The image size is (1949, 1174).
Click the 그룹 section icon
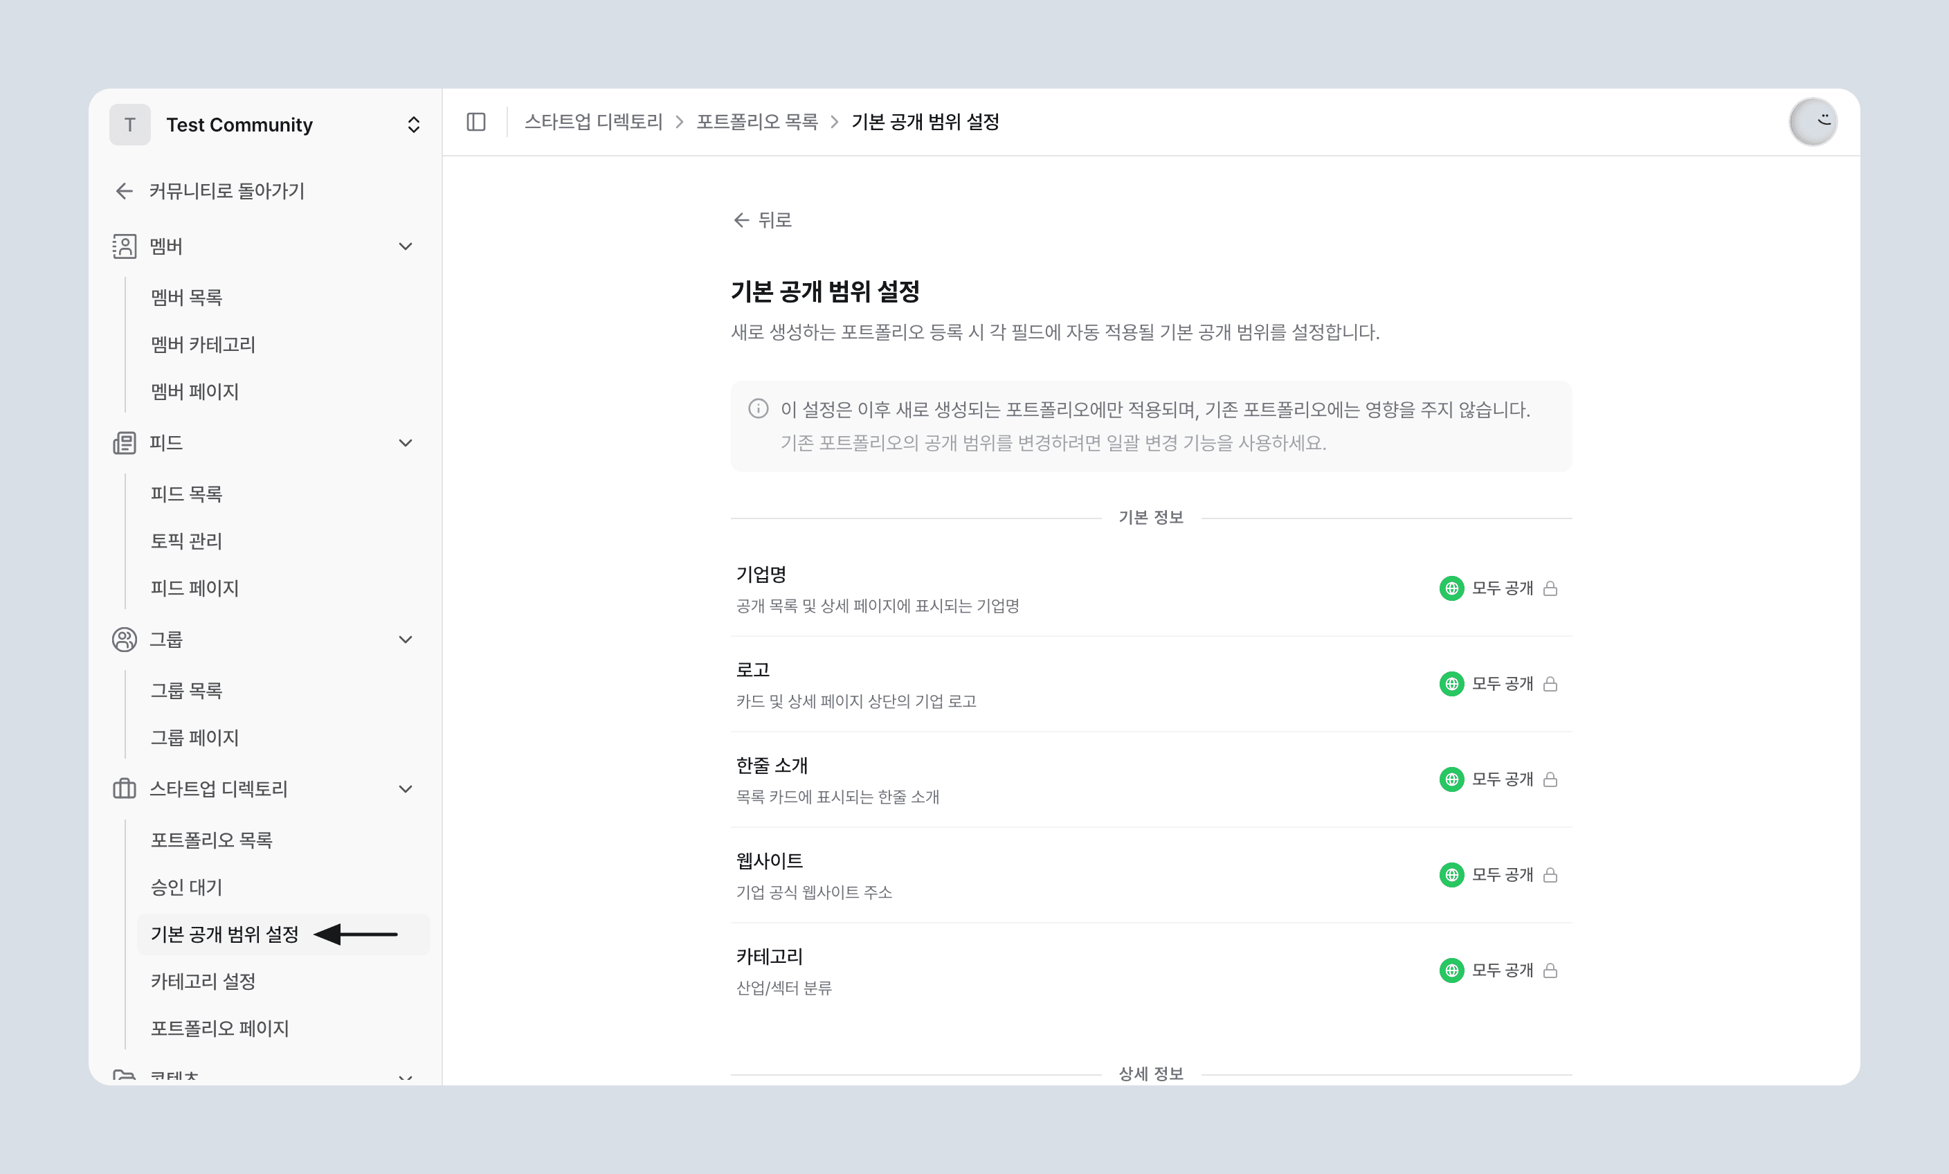click(124, 639)
